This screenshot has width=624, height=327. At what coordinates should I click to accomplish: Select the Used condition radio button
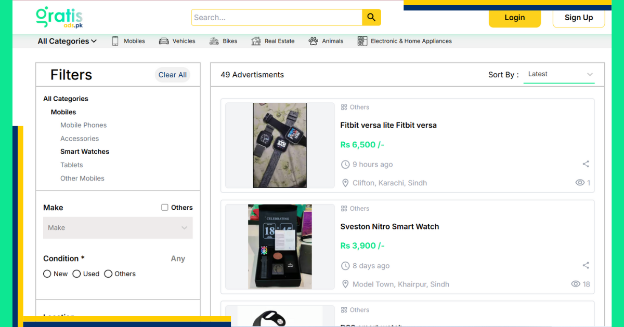[76, 274]
